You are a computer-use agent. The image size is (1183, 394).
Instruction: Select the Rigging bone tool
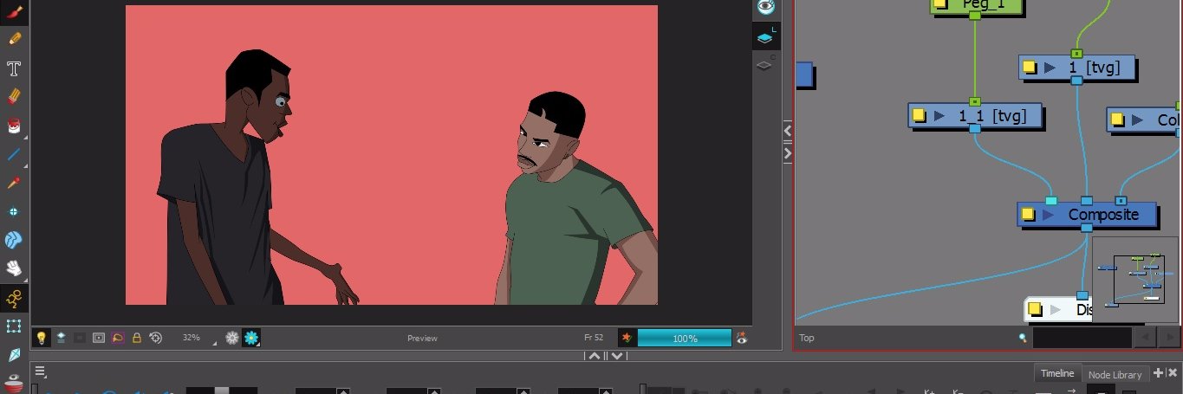[14, 298]
